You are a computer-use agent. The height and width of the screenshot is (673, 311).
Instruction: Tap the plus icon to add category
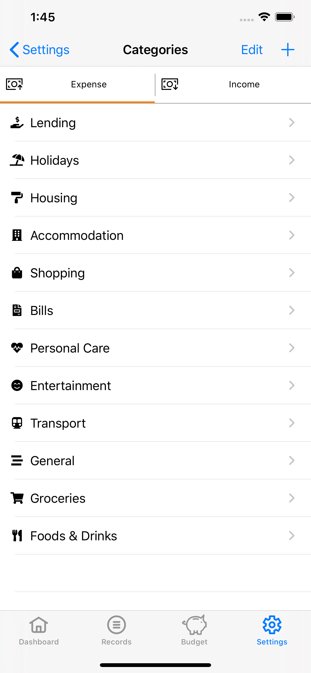[x=287, y=50]
